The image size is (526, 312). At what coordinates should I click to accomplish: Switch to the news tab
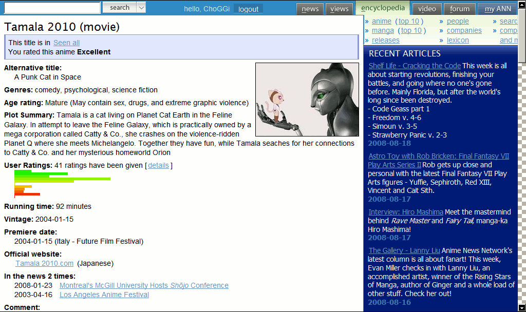pos(310,9)
